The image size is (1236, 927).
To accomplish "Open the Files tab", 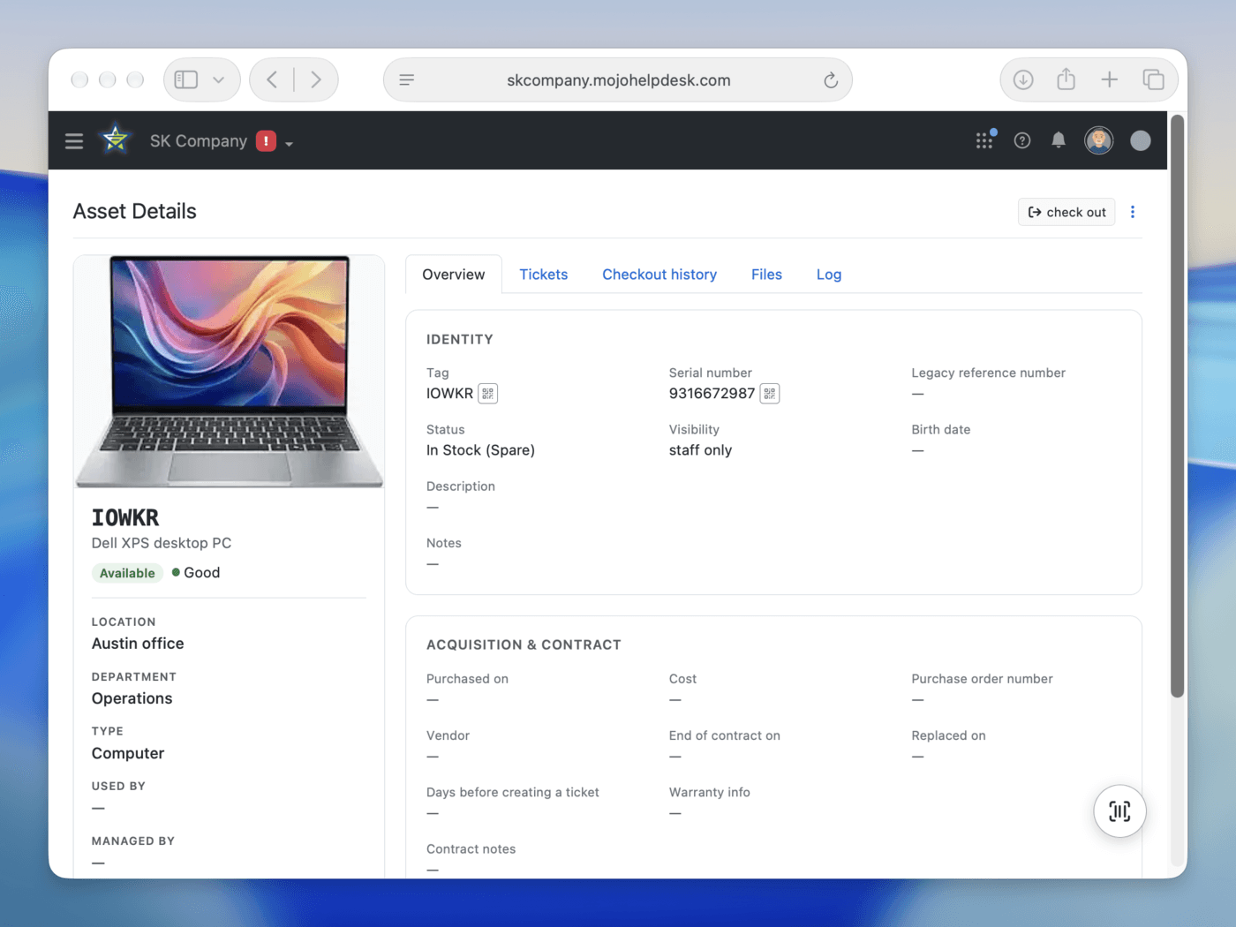I will (x=766, y=275).
